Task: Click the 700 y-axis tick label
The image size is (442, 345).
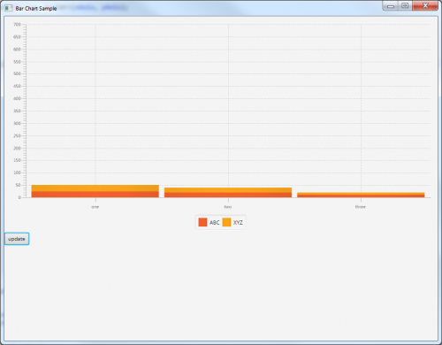Action: coord(17,25)
